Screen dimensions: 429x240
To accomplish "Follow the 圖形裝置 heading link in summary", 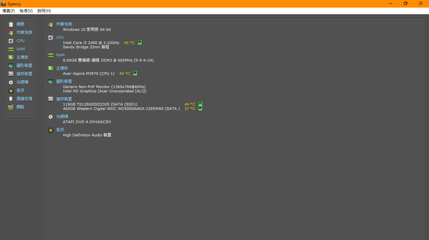I will [64, 82].
